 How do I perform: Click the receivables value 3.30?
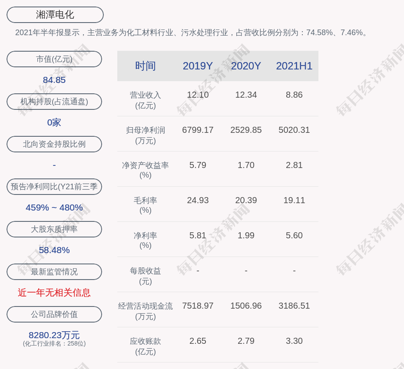coord(294,341)
